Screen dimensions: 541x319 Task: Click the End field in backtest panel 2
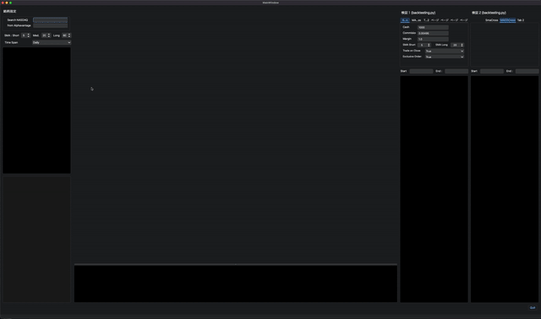pyautogui.click(x=527, y=71)
